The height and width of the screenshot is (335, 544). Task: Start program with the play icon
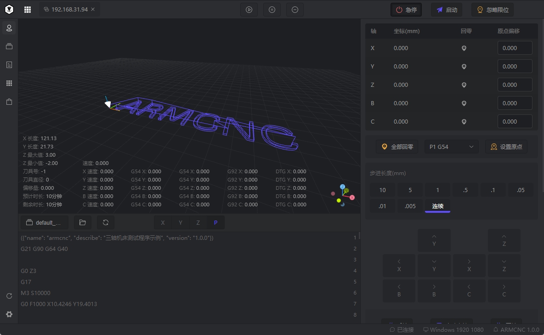pos(249,10)
